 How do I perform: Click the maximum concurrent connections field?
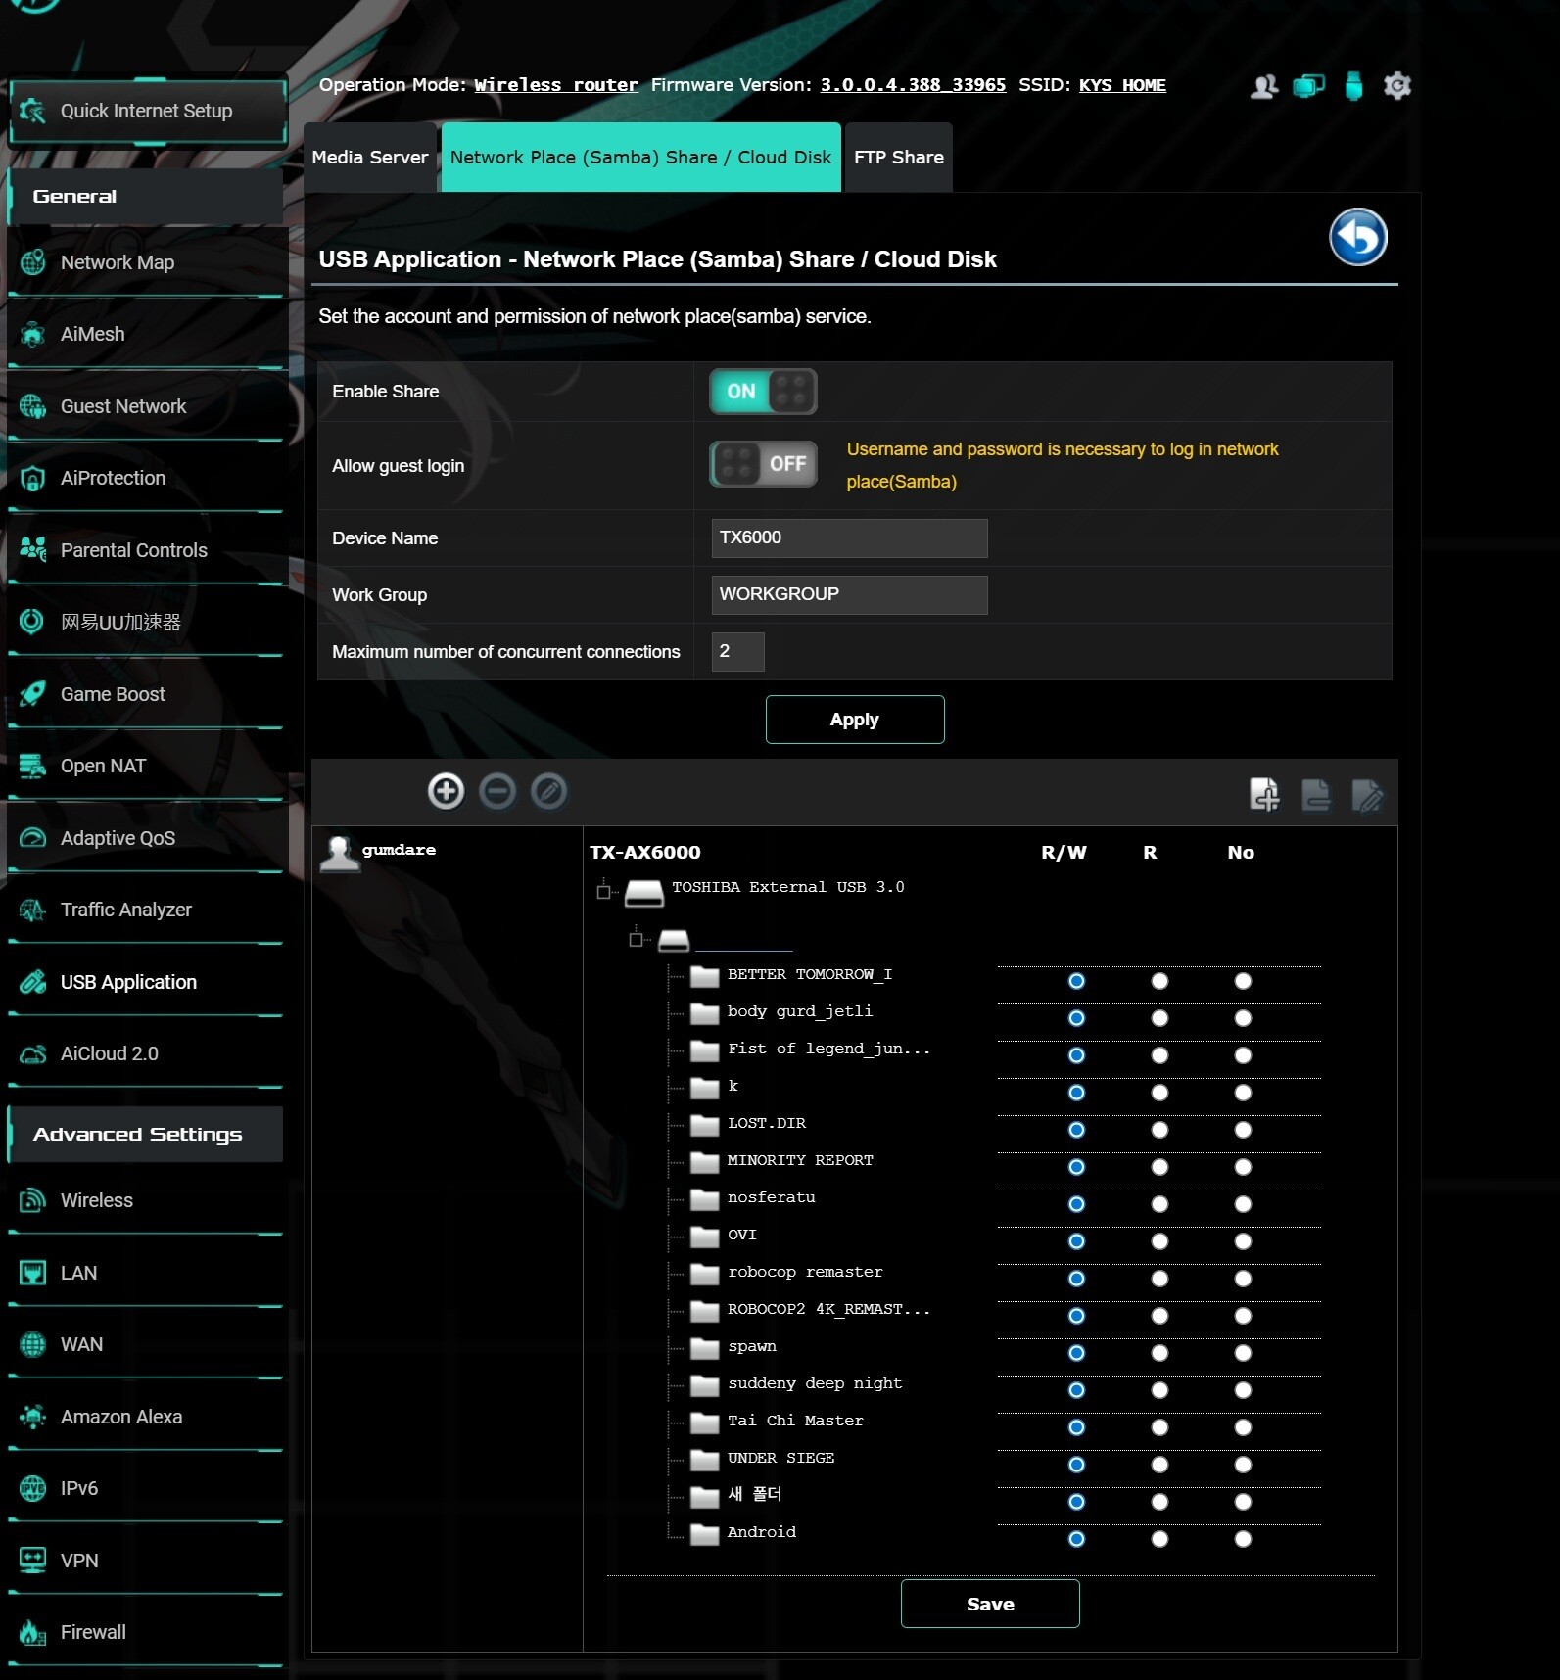(x=737, y=652)
